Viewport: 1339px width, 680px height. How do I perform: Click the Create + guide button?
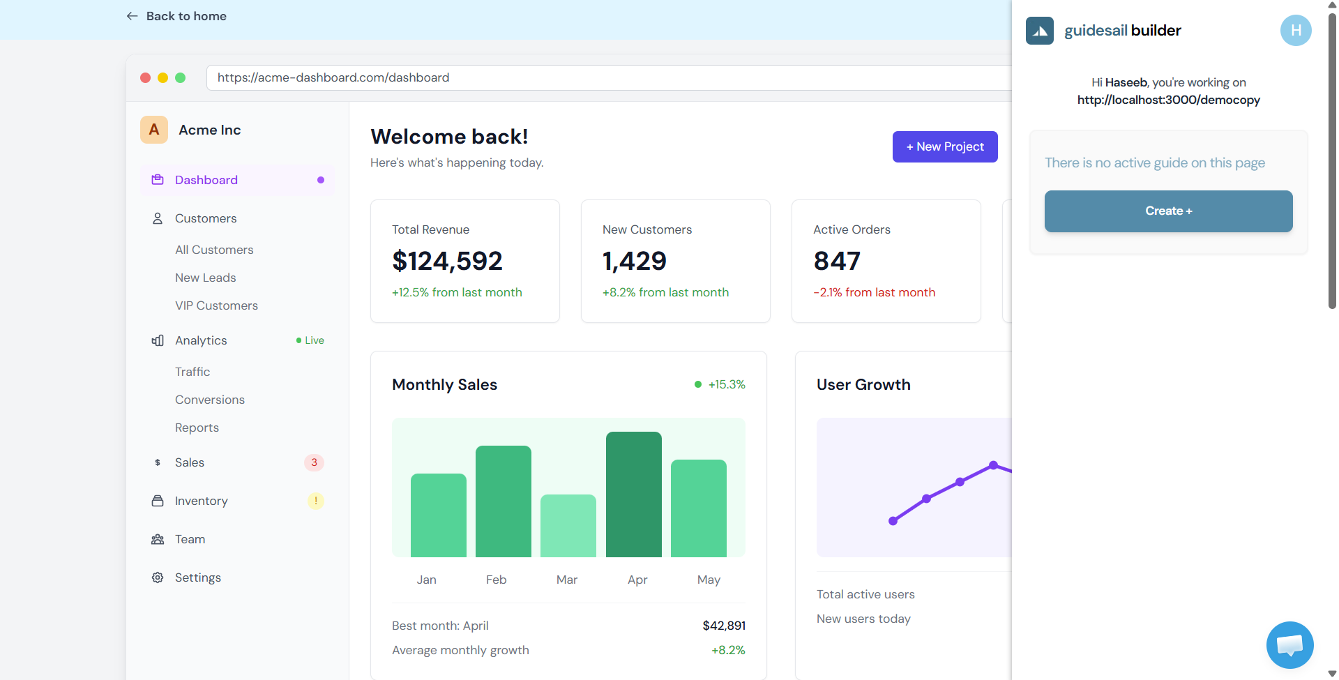click(x=1168, y=211)
